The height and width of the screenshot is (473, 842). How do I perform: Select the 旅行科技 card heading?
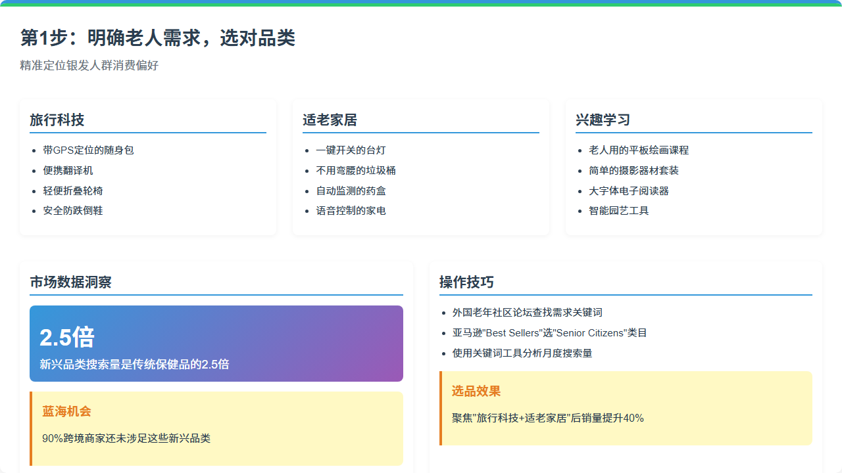coord(57,120)
